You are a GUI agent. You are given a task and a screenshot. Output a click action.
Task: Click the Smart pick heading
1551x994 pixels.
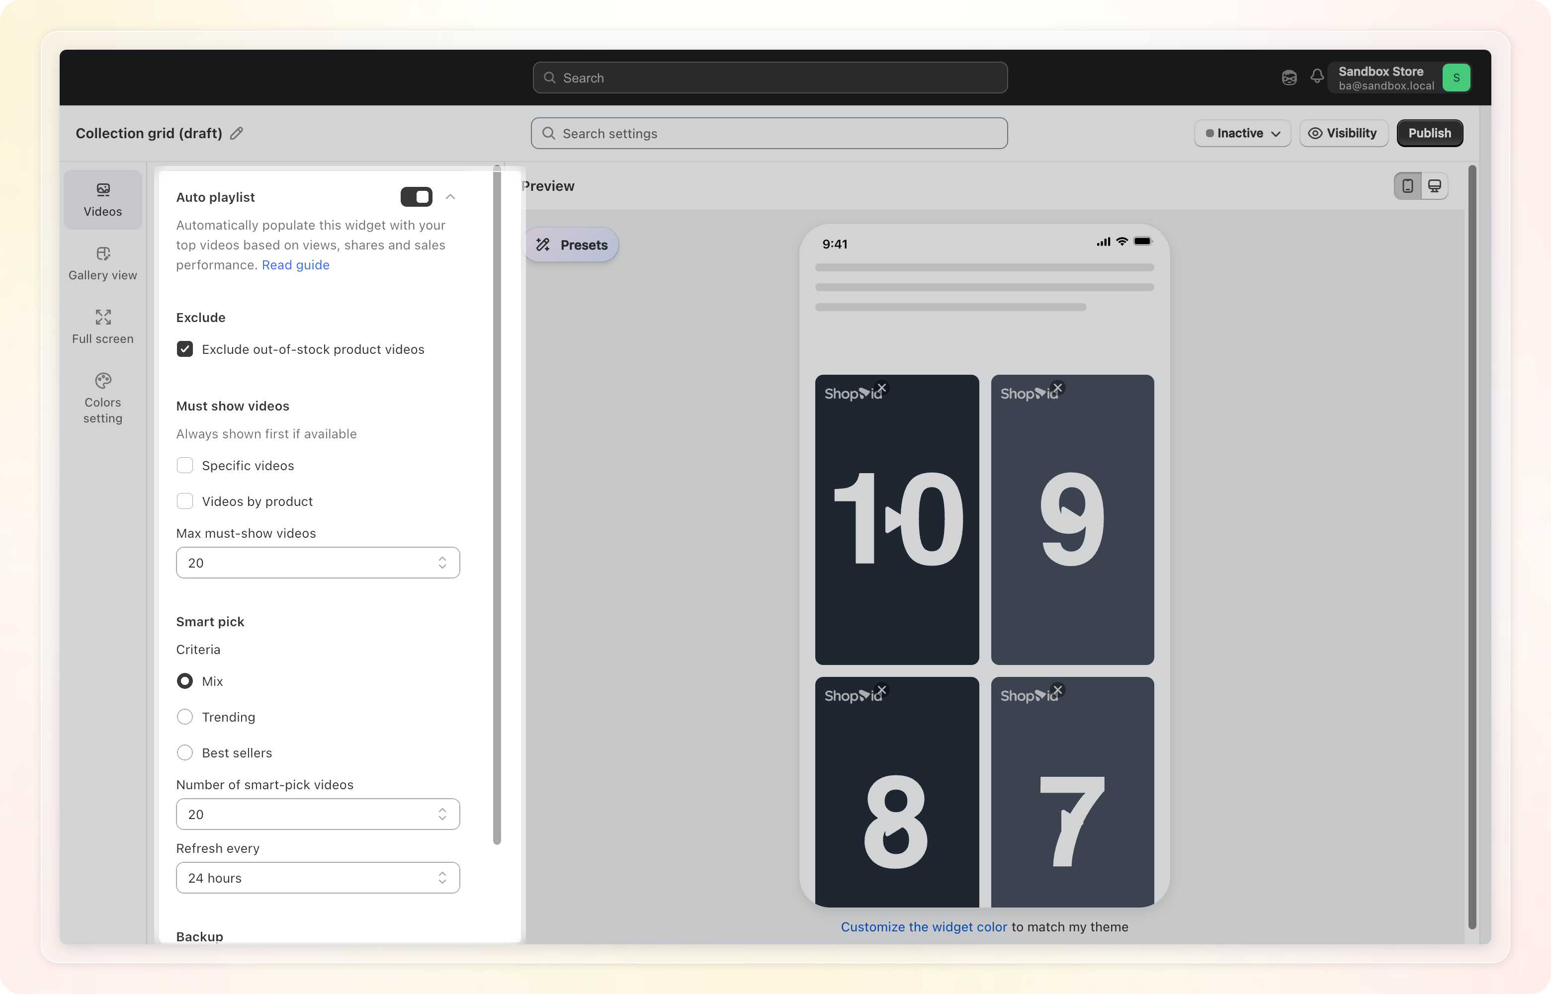(210, 622)
